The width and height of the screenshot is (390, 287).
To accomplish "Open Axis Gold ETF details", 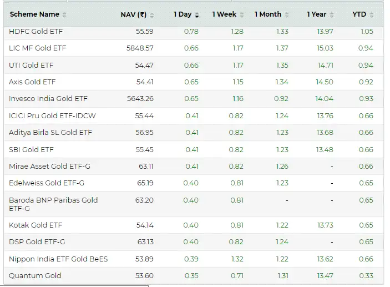I will (x=32, y=82).
